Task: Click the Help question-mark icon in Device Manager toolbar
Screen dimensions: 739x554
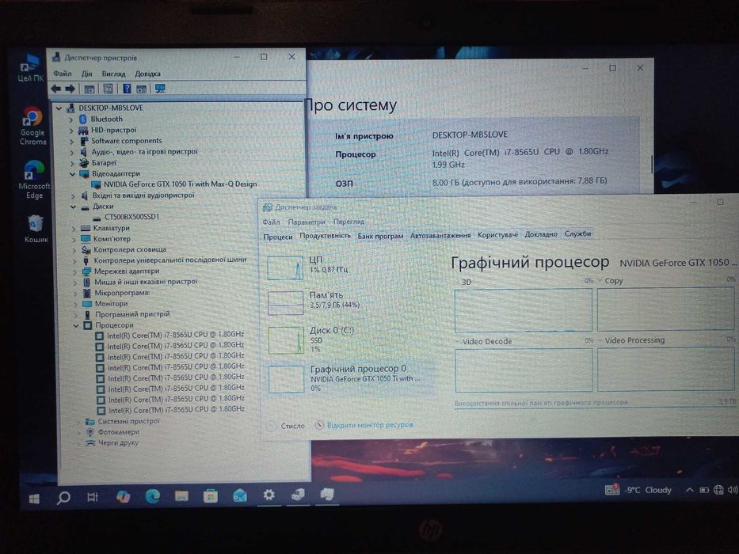Action: click(x=127, y=89)
